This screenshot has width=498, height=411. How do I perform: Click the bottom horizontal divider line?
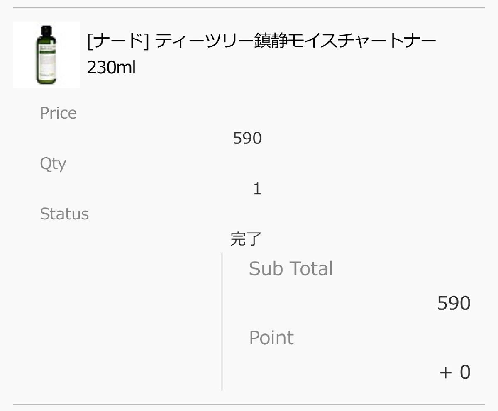click(x=249, y=404)
